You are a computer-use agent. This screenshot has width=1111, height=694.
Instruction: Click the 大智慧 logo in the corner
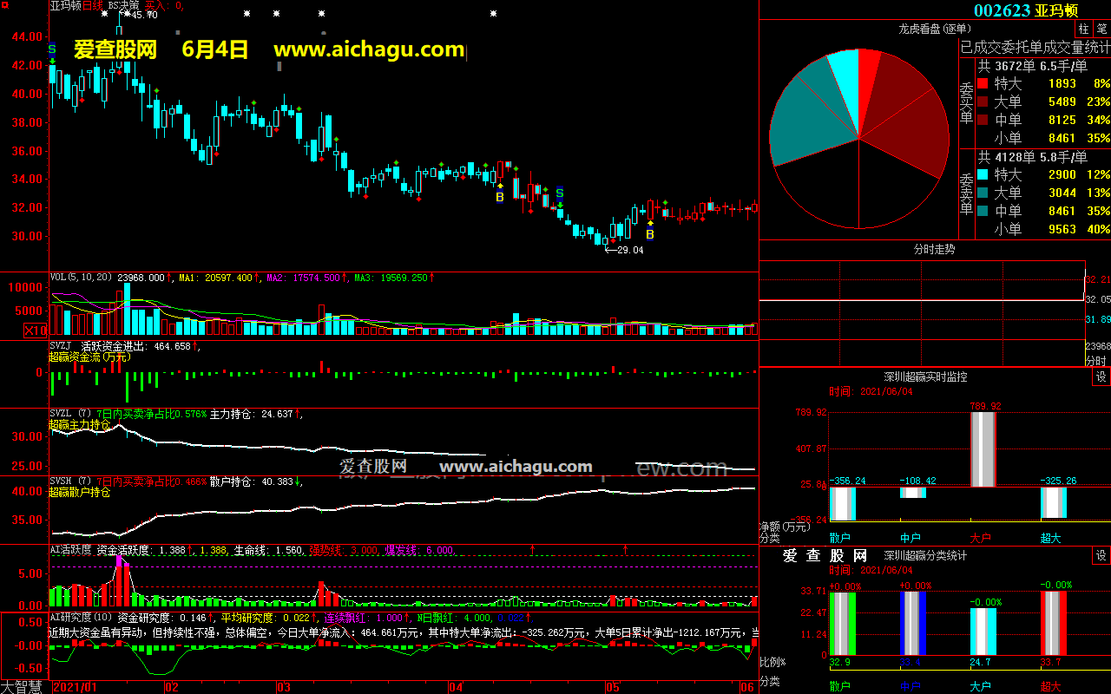click(x=22, y=687)
